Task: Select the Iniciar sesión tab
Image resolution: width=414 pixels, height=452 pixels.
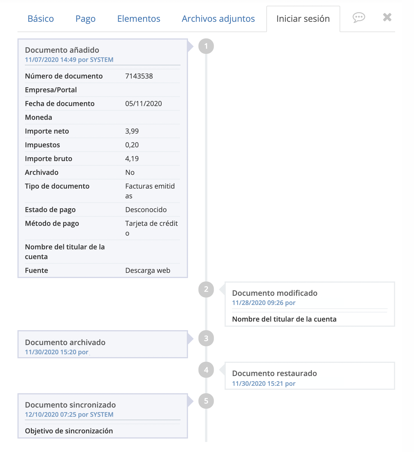Action: click(303, 19)
